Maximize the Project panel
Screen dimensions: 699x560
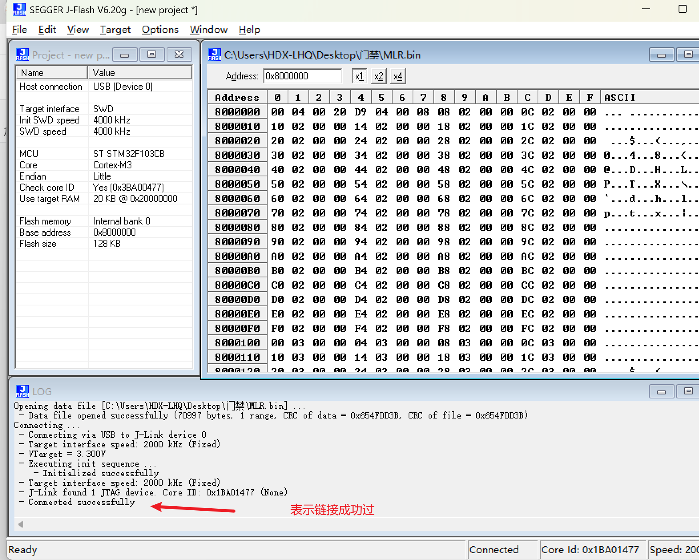pos(152,55)
